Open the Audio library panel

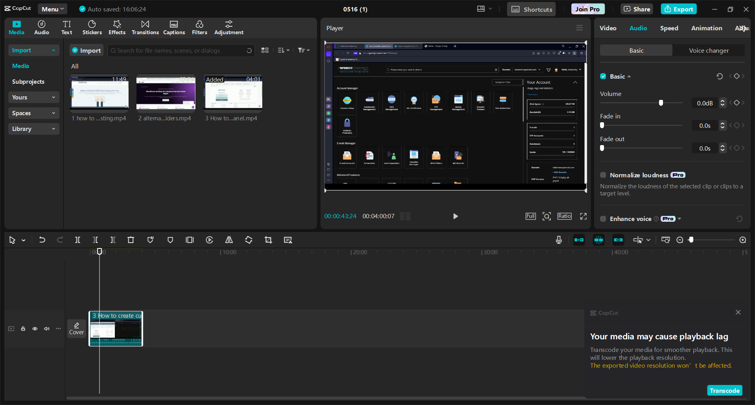click(x=41, y=28)
